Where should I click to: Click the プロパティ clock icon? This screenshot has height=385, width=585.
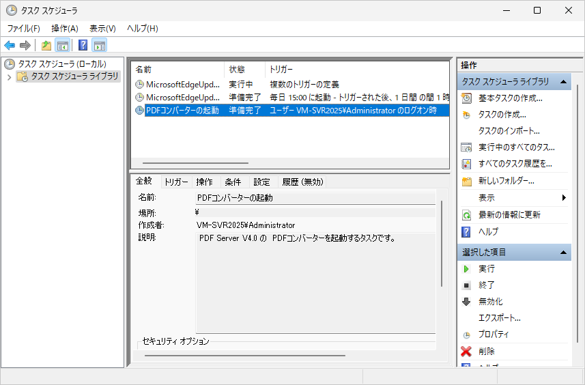pyautogui.click(x=466, y=335)
